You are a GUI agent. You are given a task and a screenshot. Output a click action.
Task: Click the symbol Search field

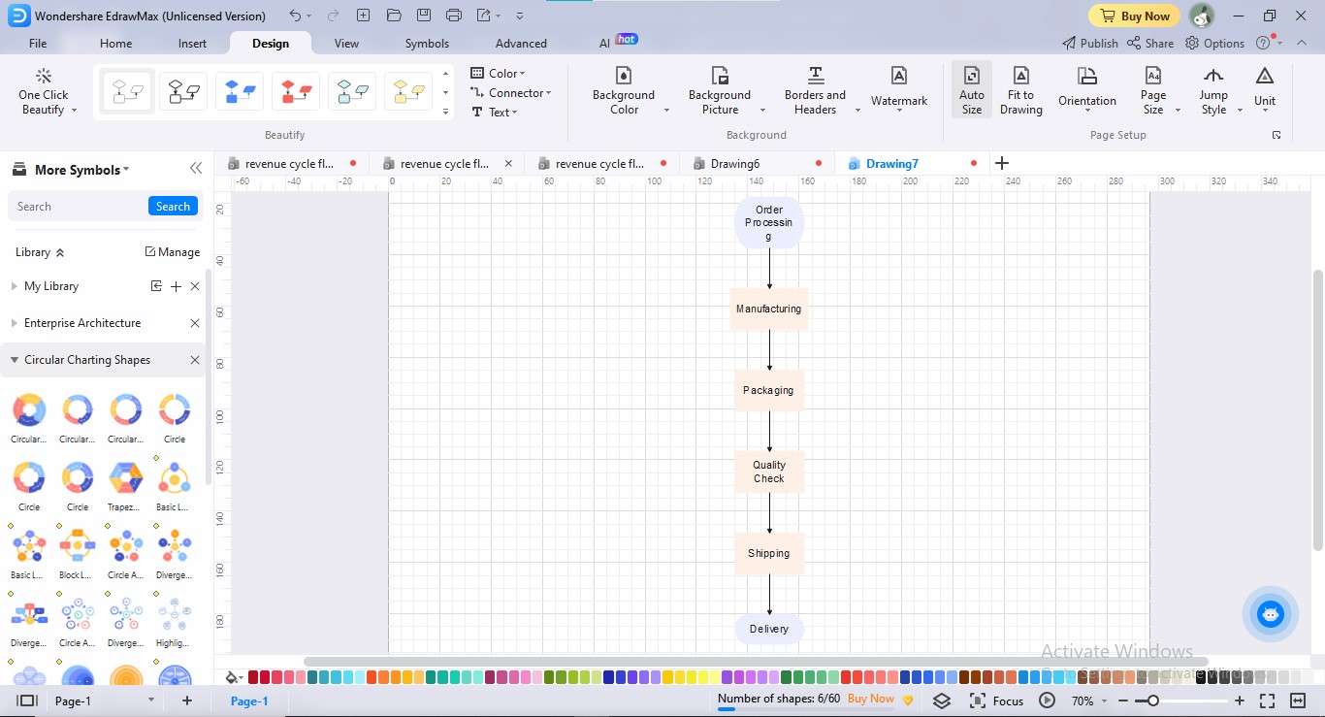[x=79, y=206]
